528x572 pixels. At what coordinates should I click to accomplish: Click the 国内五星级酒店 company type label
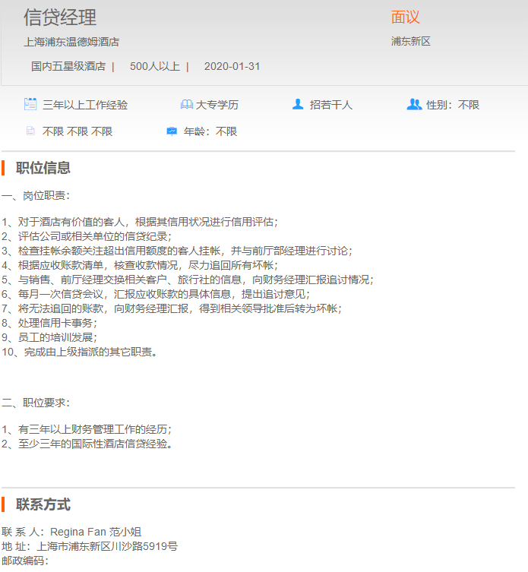68,66
